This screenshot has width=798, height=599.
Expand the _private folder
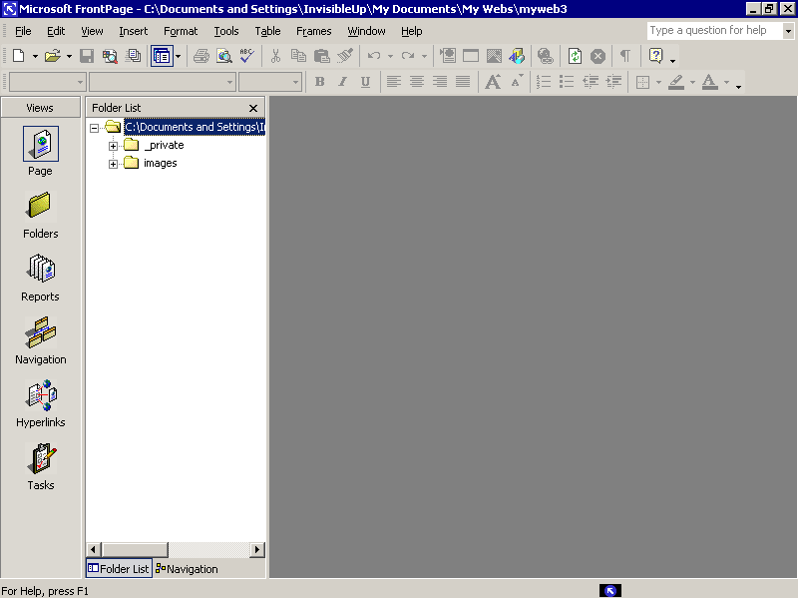[113, 146]
